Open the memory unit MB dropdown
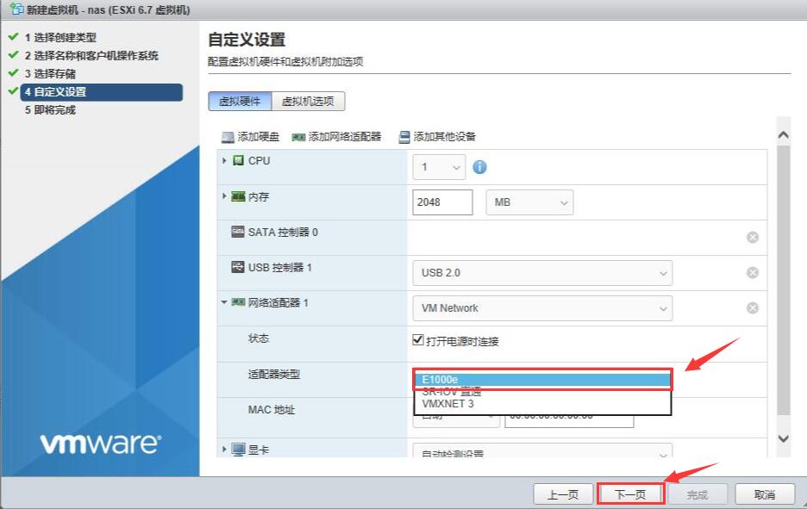 (529, 202)
